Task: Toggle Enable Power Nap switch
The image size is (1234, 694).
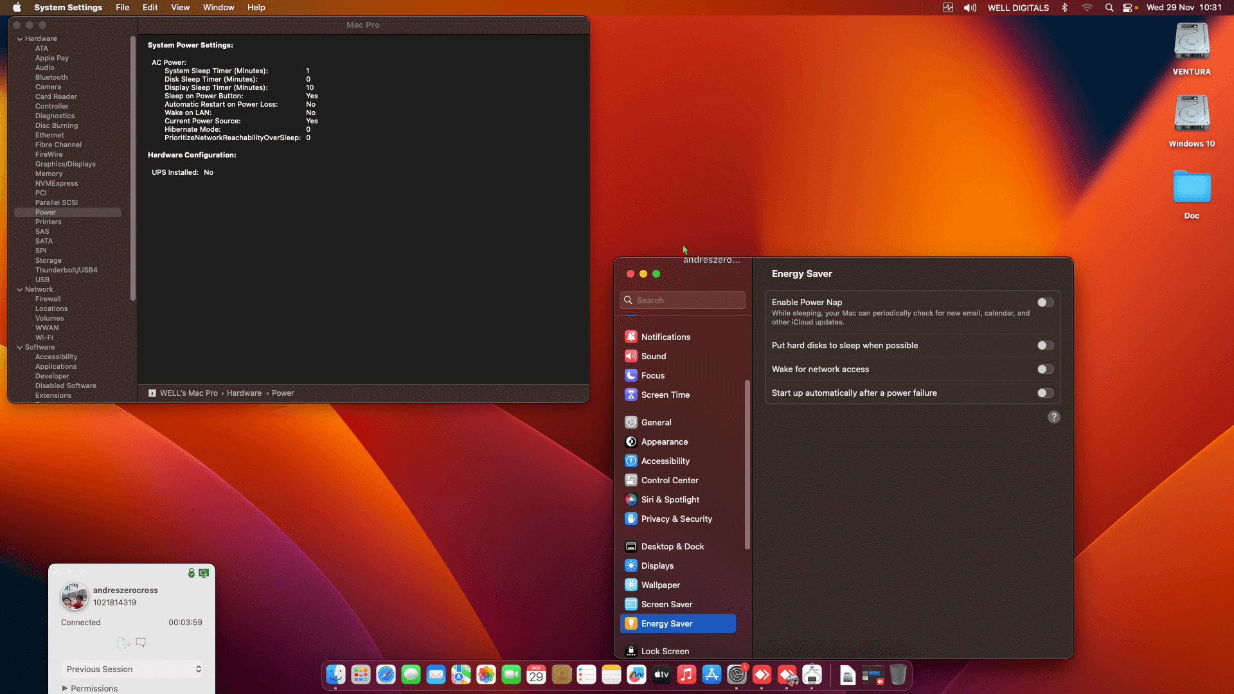Action: click(1045, 302)
